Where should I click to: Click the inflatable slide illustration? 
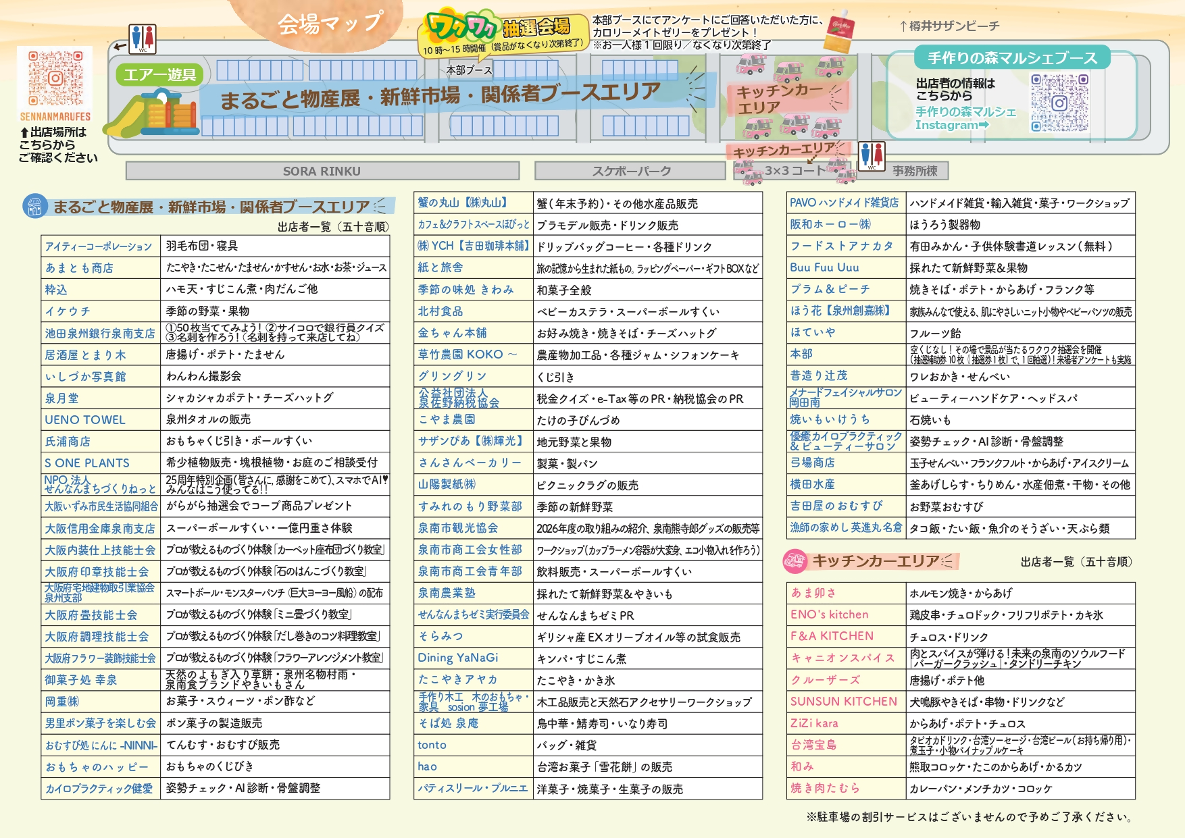coord(151,113)
